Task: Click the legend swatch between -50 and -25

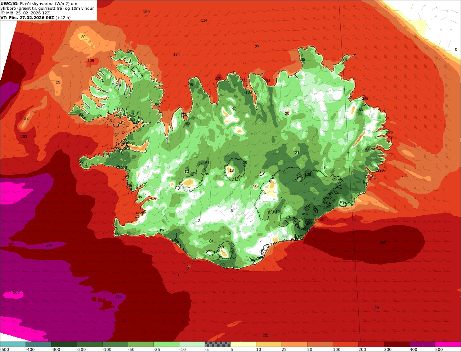Action: click(x=140, y=344)
